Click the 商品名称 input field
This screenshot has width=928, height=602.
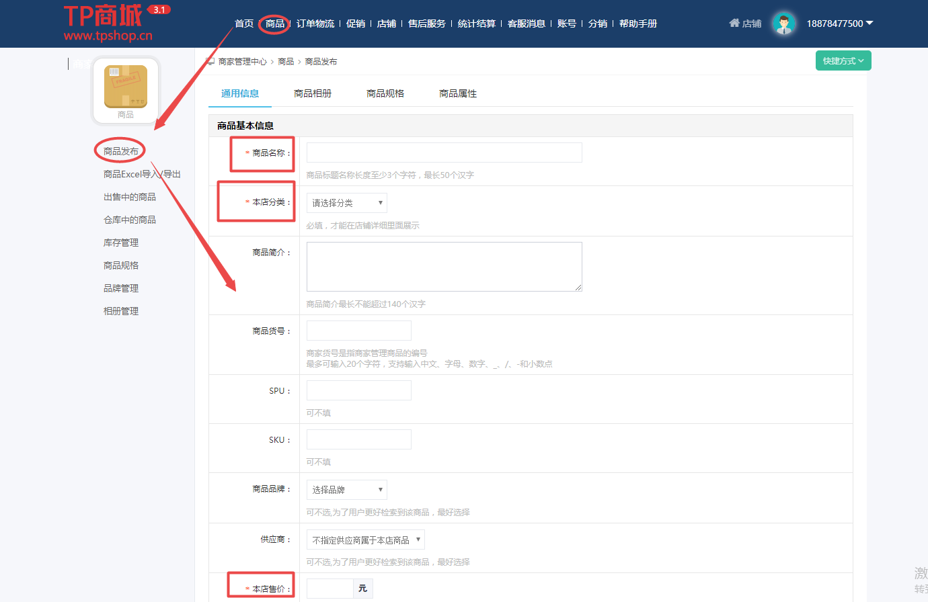[444, 153]
